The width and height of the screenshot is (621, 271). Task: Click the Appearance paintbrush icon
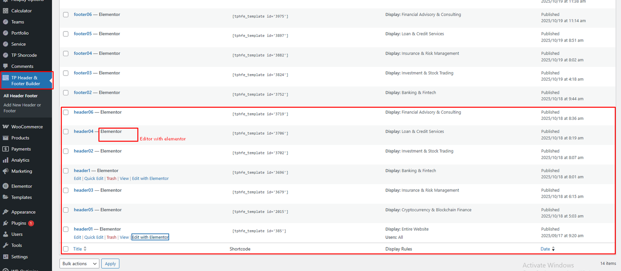coord(5,212)
